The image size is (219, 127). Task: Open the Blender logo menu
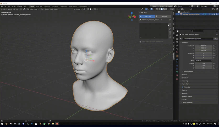[2, 6]
